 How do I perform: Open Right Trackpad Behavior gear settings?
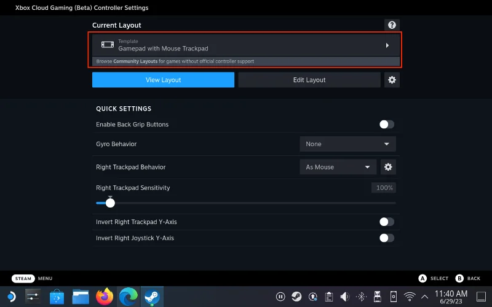388,166
